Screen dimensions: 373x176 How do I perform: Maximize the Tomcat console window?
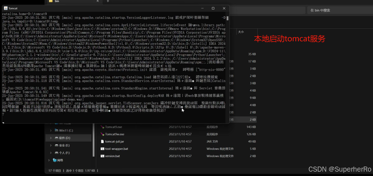pyautogui.click(x=213, y=8)
